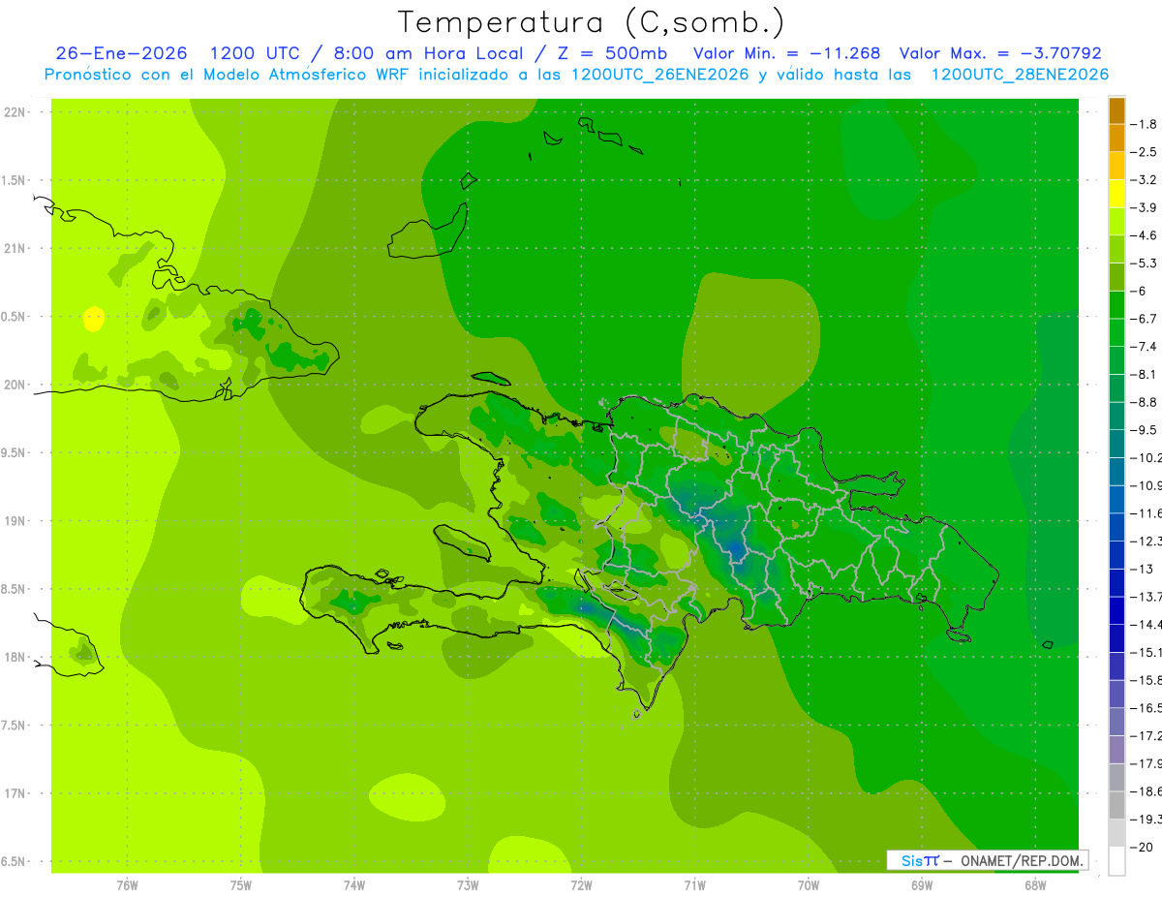
Task: Click the '-12.3' color bar label
Action: tap(1147, 541)
